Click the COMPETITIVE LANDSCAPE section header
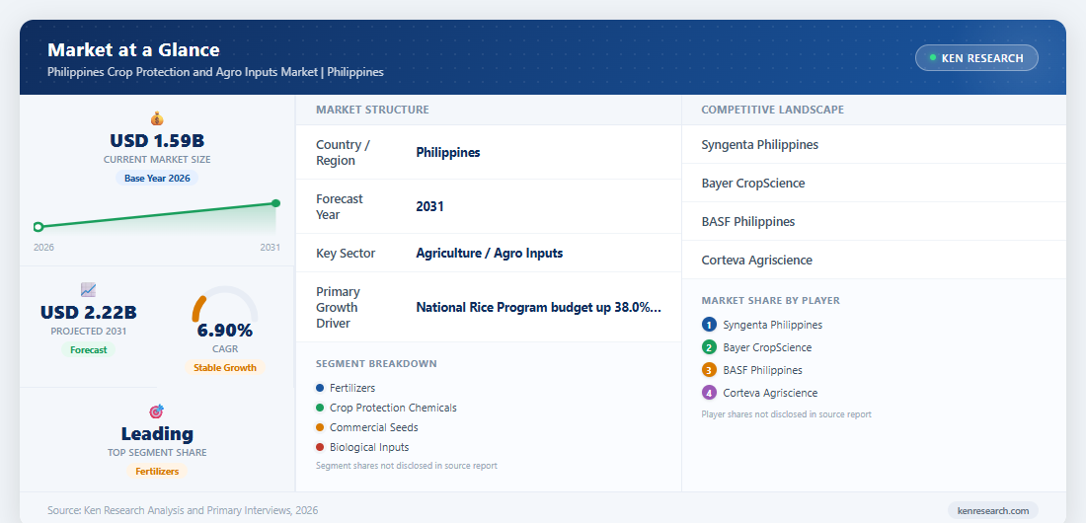1086x523 pixels. (772, 110)
